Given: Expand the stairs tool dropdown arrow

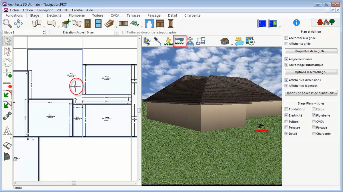Looking at the screenshot, I should 116,27.
